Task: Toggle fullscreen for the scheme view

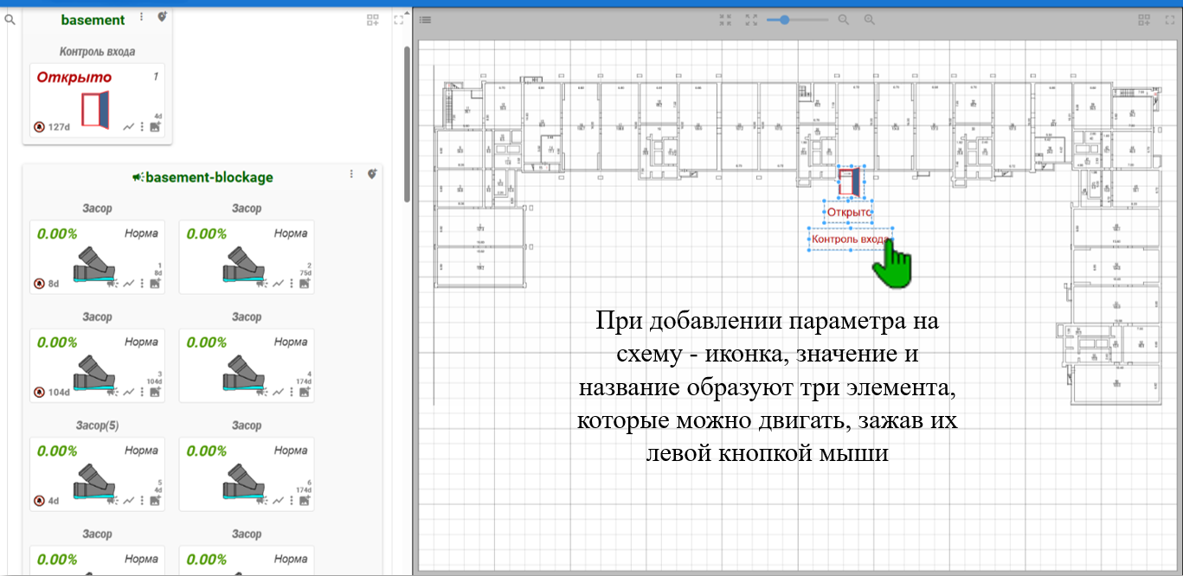Action: pos(1170,19)
